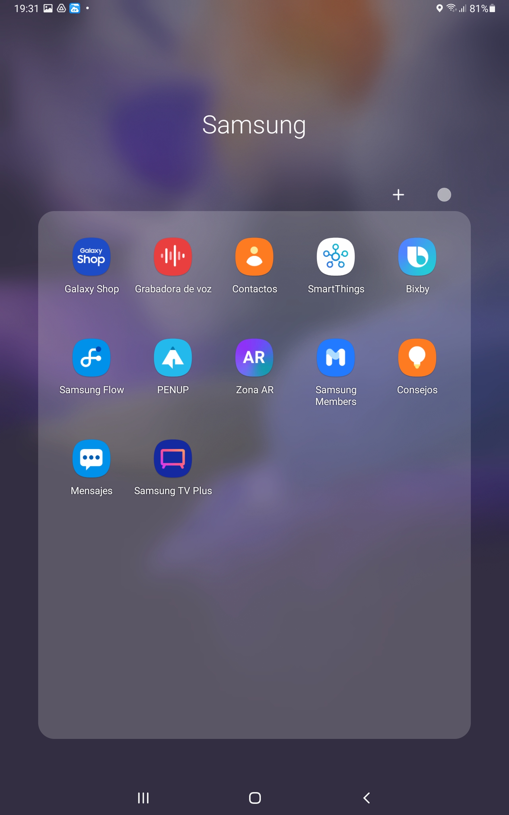Tap the home navigation button

[255, 797]
